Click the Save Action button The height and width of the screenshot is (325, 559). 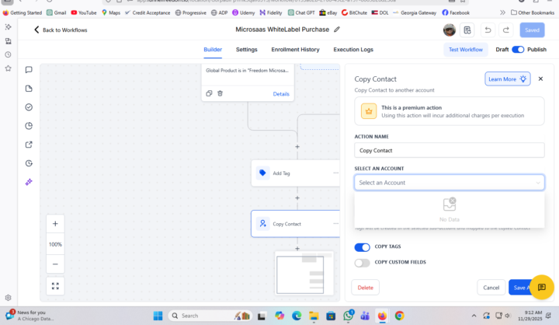click(521, 288)
